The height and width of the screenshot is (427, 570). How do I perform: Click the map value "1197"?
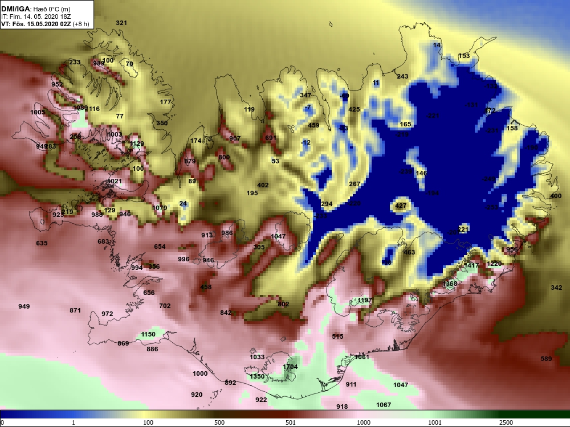coord(365,300)
